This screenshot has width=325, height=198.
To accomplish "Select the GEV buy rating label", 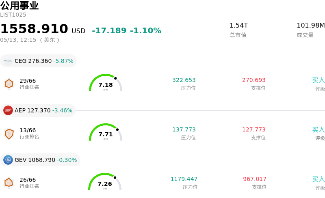I will coord(318,179).
